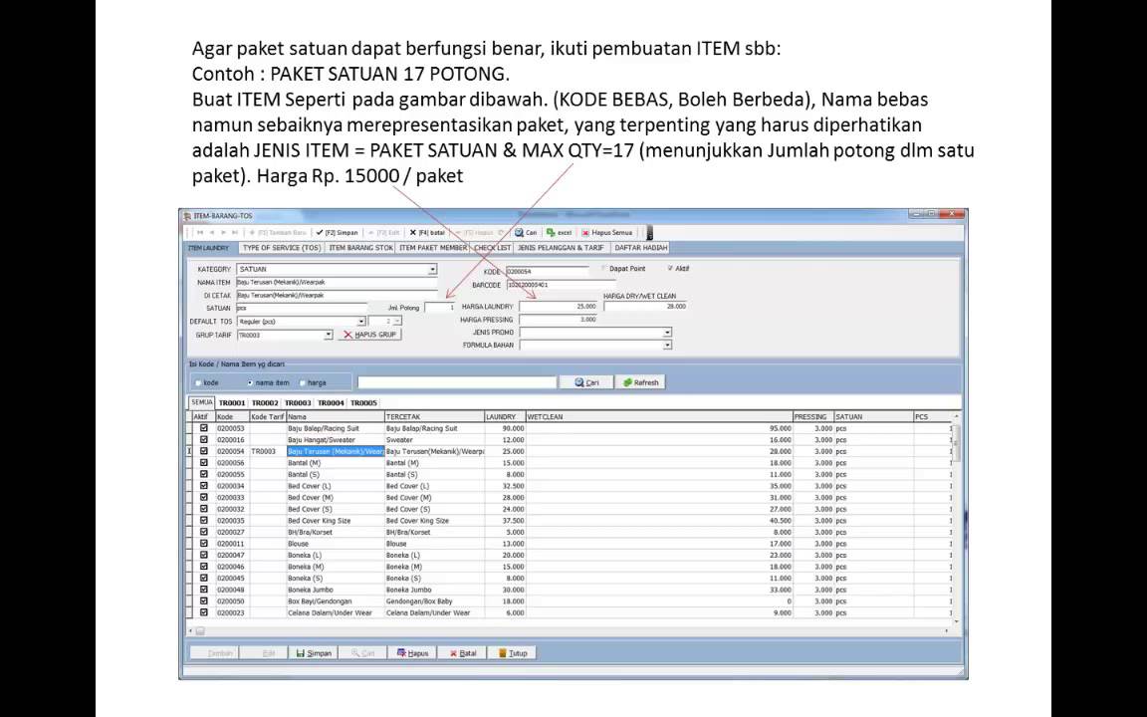Click Hapus Semua toolbar item
The width and height of the screenshot is (1147, 717).
click(607, 233)
